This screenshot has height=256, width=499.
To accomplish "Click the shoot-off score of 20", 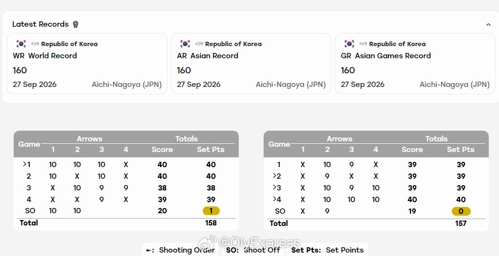I will point(162,211).
